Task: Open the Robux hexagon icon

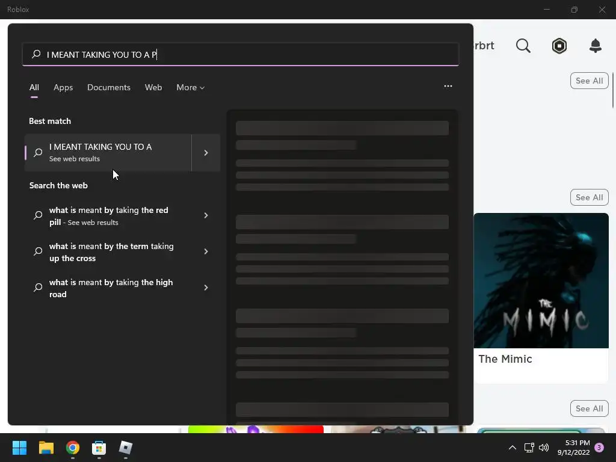Action: (x=559, y=46)
